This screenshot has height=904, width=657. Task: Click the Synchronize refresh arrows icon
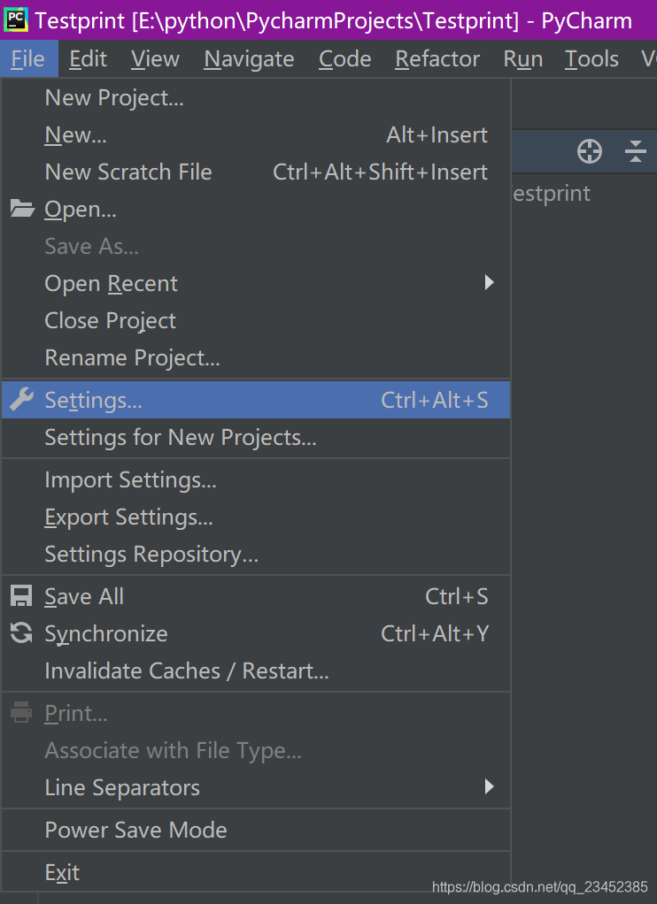pos(22,633)
